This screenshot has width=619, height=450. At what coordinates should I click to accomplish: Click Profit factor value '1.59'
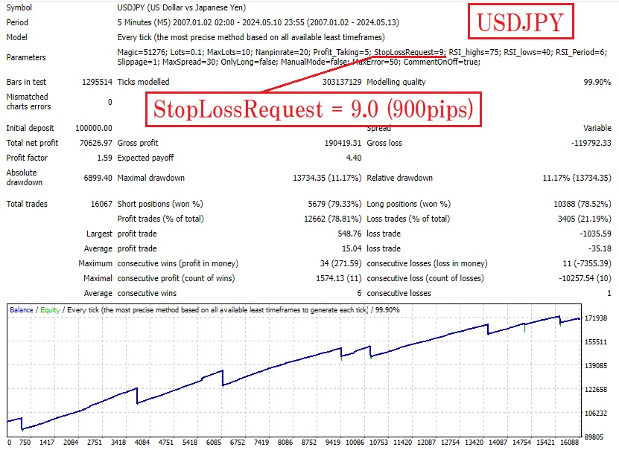(x=104, y=158)
